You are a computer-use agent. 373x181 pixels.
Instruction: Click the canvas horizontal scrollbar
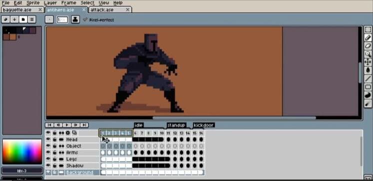click(234, 118)
